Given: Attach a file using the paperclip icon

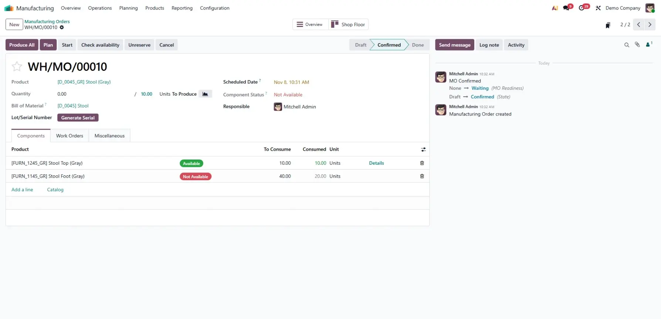Looking at the screenshot, I should [x=637, y=45].
